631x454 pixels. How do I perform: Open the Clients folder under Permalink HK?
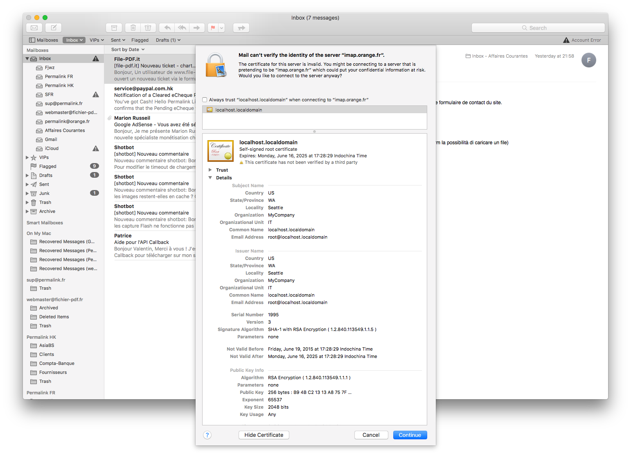click(46, 354)
